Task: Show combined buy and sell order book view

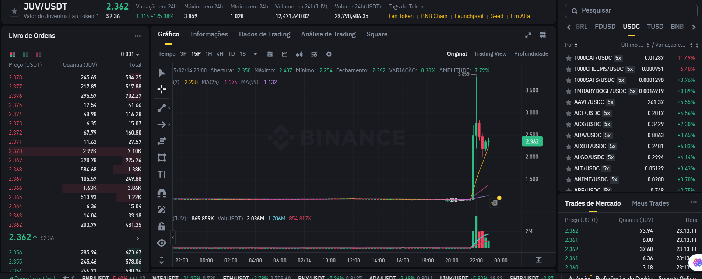Action: (x=13, y=55)
